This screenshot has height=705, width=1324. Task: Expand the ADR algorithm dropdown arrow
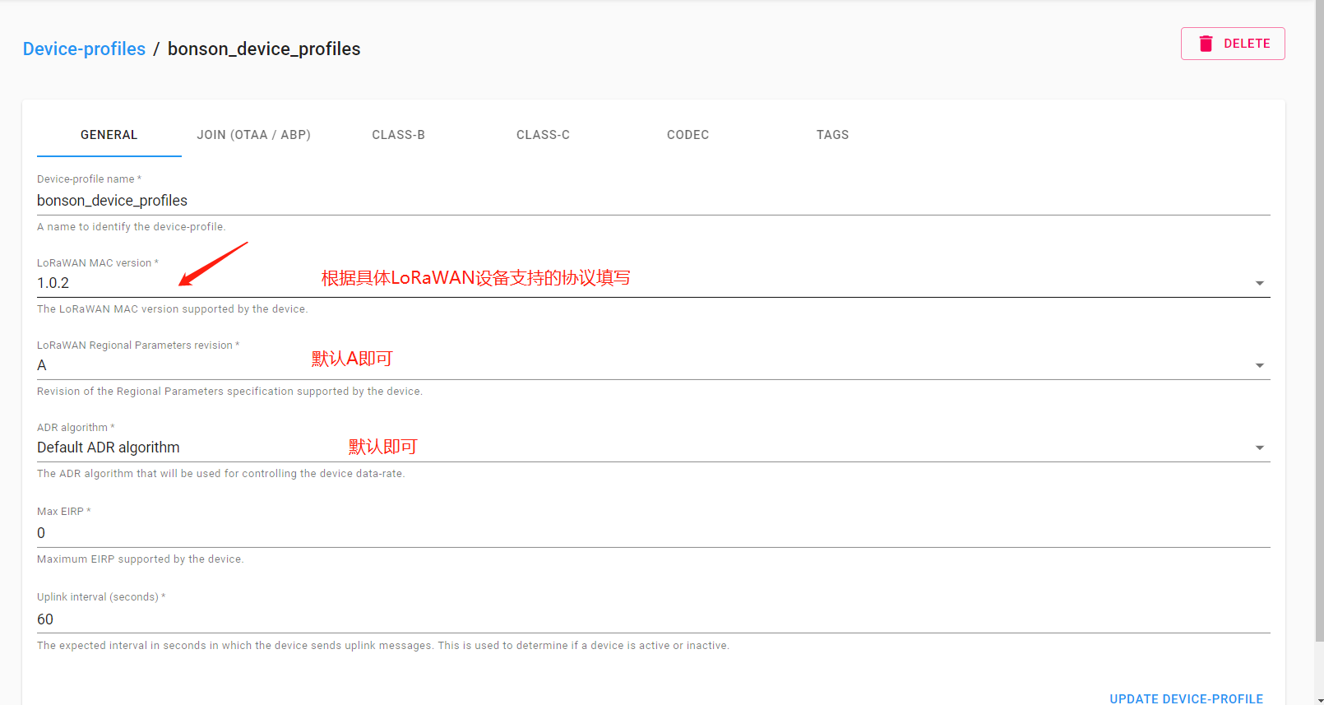(1259, 448)
